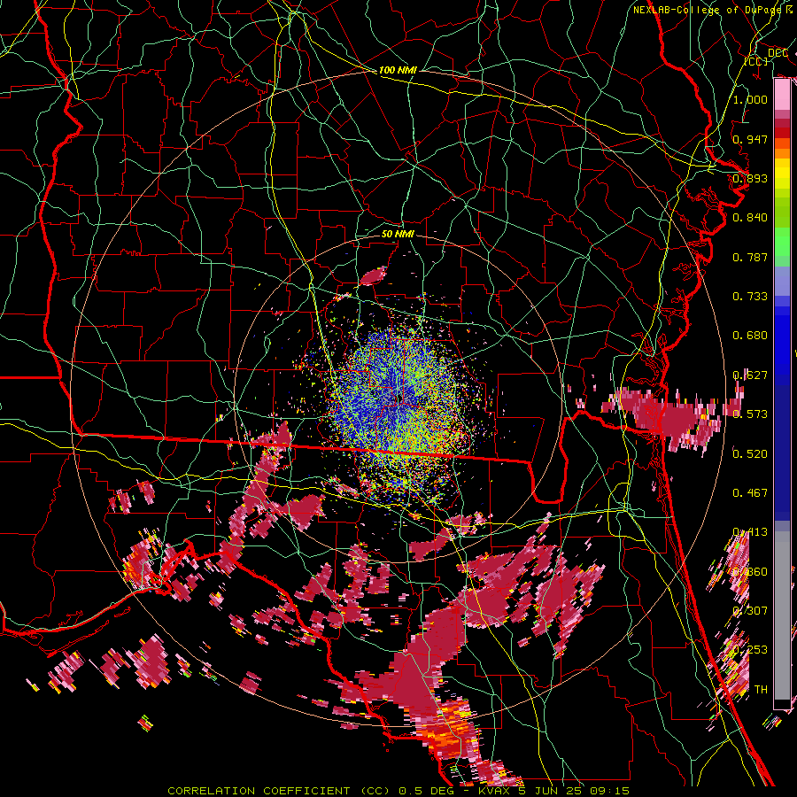Click the 1.000 value on the legend
Image resolution: width=797 pixels, height=797 pixels.
(x=750, y=99)
